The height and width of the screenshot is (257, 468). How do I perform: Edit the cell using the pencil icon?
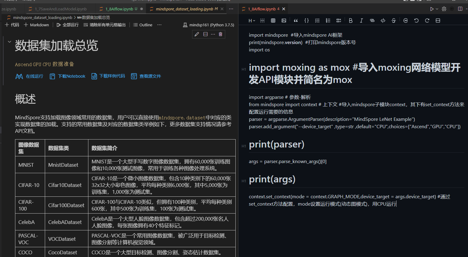197,34
